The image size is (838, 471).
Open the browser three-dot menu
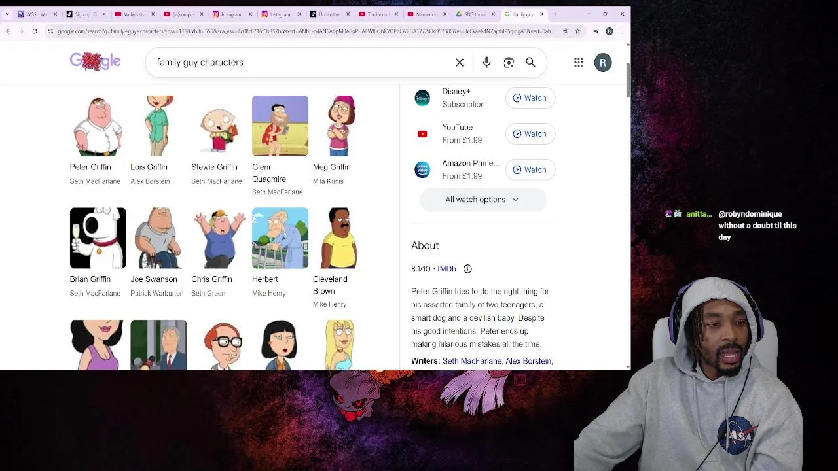(622, 31)
